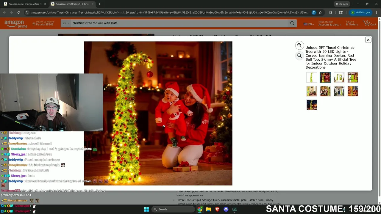
Task: Select the doorway scene thumbnail in the second row
Action: coord(339,91)
